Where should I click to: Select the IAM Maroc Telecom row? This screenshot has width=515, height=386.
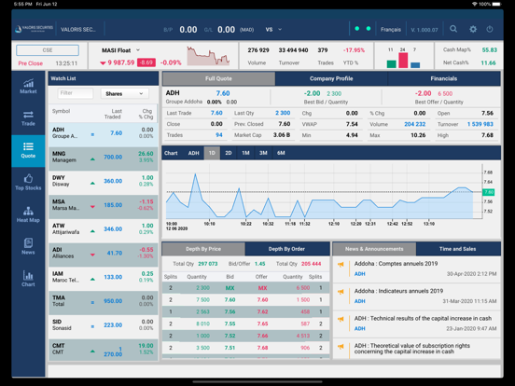104,279
